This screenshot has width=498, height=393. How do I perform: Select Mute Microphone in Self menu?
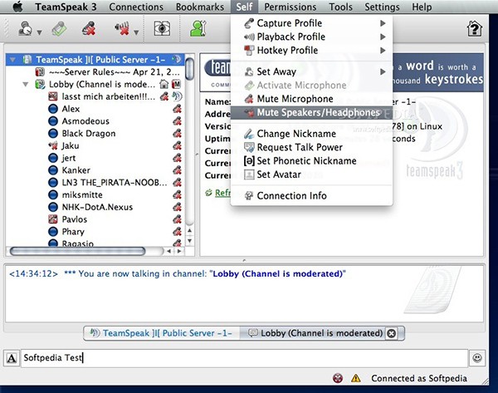pyautogui.click(x=311, y=99)
